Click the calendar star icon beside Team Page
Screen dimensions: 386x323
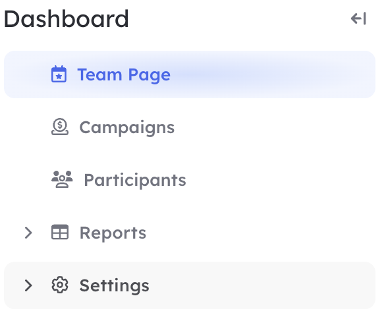click(x=59, y=74)
